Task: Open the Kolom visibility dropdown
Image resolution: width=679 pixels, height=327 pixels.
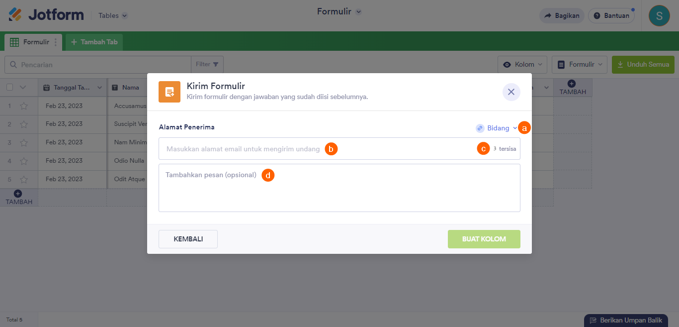Action: coord(522,65)
